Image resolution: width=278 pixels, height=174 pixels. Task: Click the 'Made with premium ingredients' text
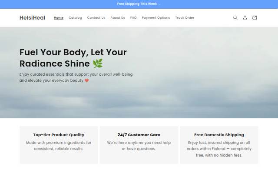(x=59, y=146)
